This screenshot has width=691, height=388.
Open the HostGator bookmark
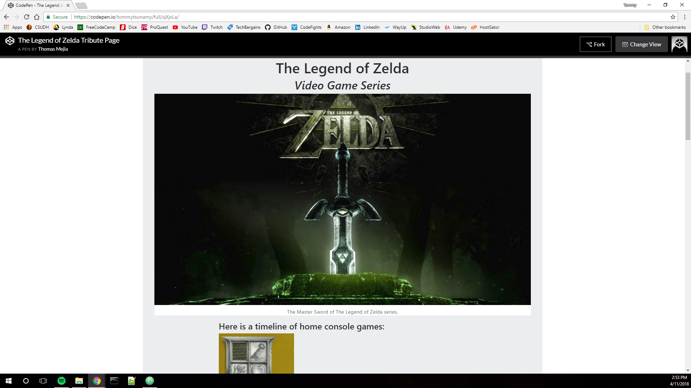[485, 27]
